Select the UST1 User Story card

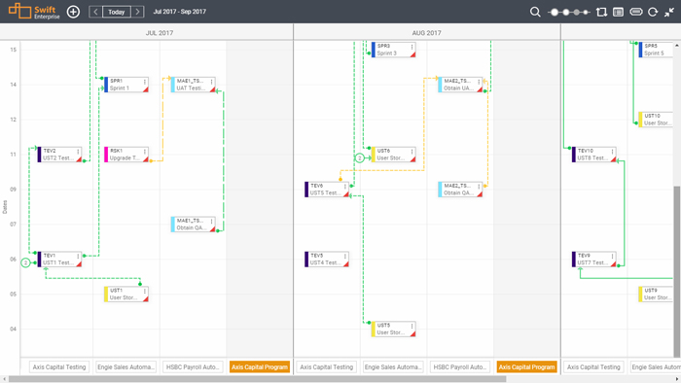126,295
